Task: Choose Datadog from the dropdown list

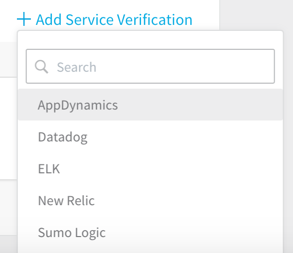Action: click(x=150, y=137)
